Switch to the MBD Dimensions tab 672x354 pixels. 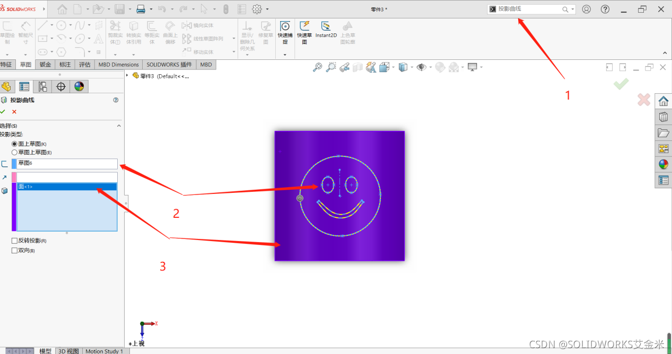119,65
